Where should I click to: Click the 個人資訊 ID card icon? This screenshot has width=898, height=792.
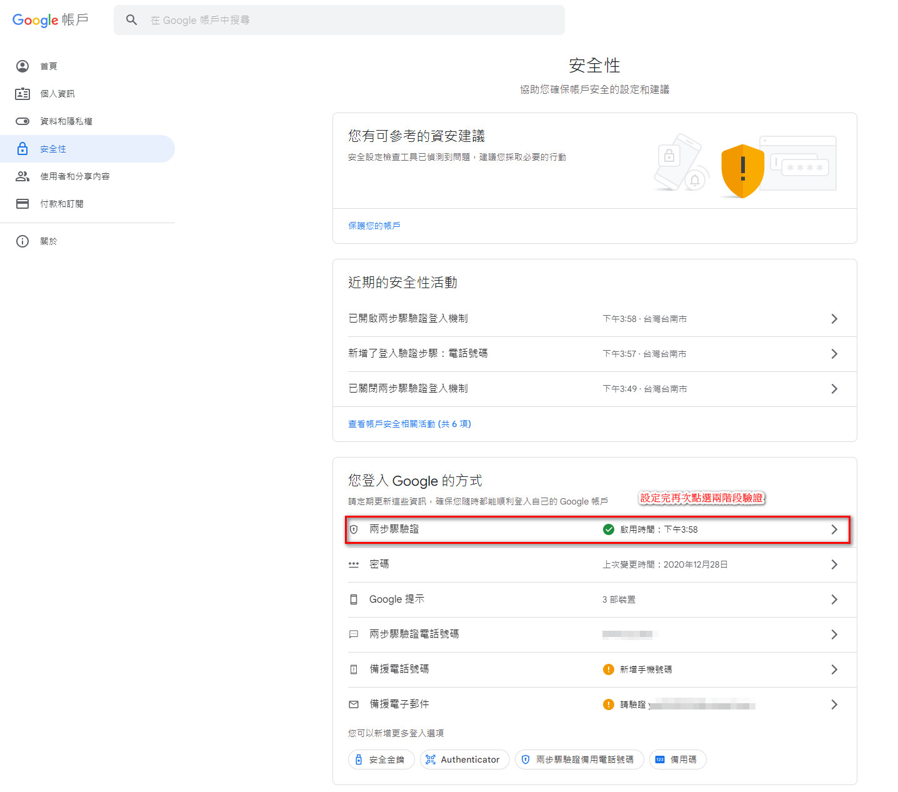[x=22, y=94]
